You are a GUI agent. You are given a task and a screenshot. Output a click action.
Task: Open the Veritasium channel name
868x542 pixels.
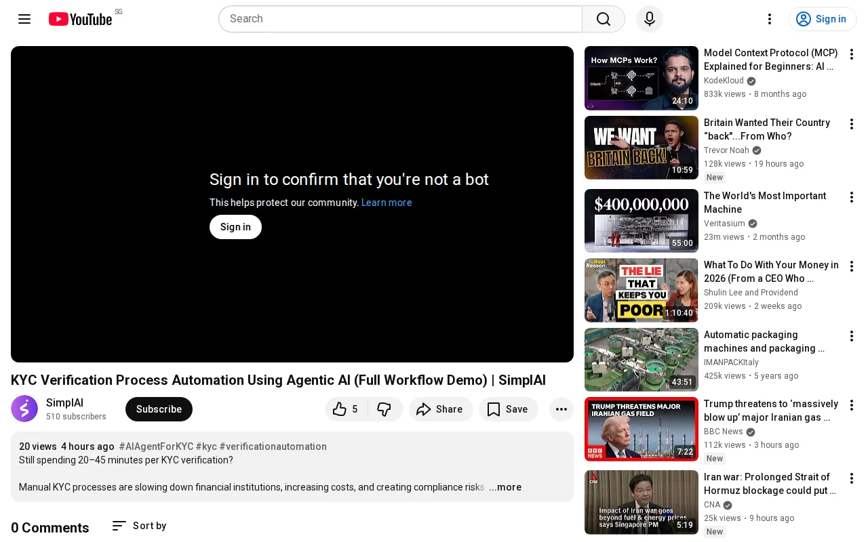724,224
